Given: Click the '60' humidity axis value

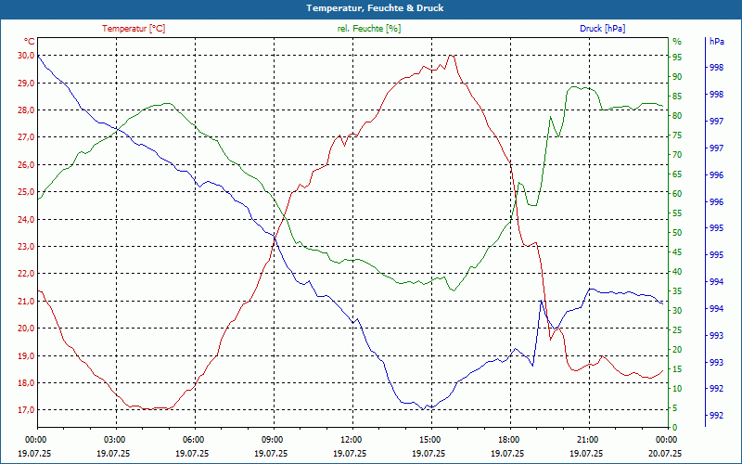Looking at the screenshot, I should click(x=677, y=194).
